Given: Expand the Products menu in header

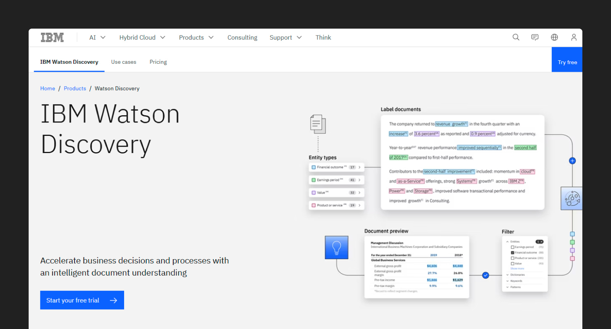Looking at the screenshot, I should pos(196,37).
